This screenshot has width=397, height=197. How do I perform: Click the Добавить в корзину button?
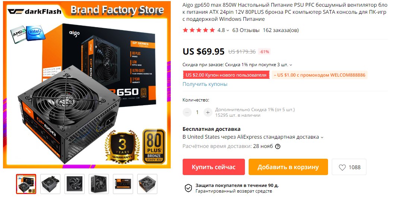288,167
